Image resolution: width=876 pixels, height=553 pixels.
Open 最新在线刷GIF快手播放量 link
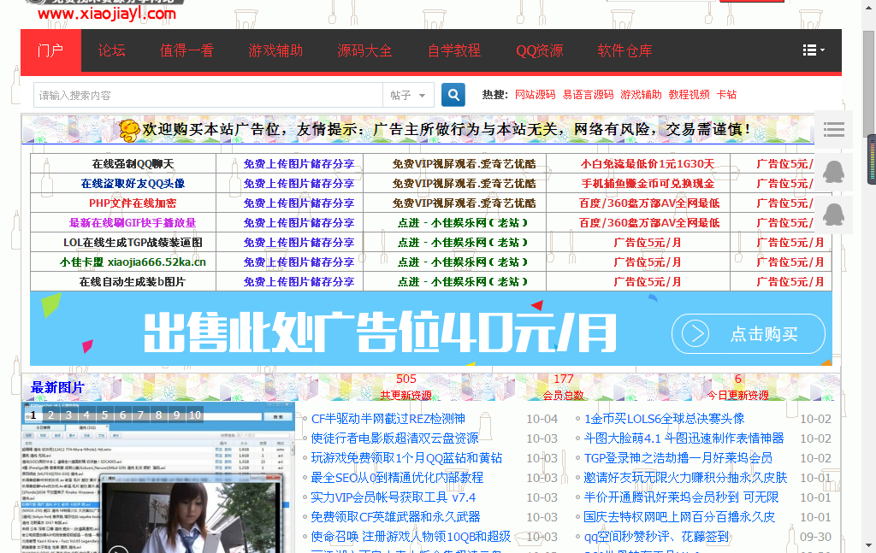click(133, 222)
